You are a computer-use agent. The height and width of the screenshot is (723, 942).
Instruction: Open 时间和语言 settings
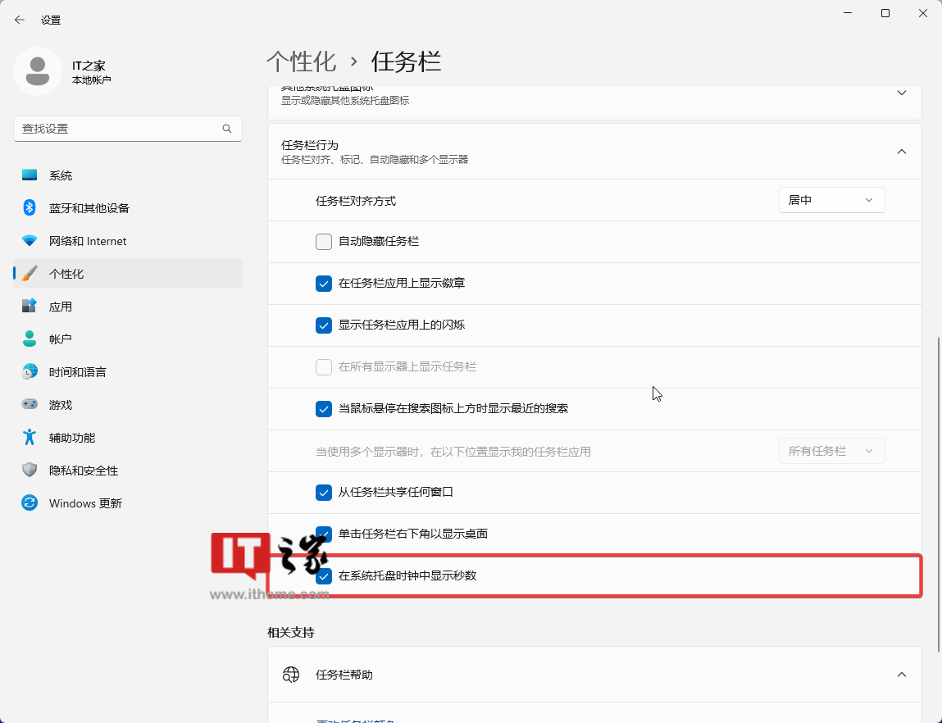click(x=127, y=371)
